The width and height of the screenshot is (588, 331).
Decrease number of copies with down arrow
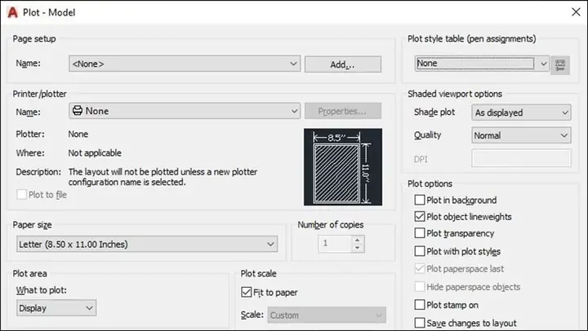[x=358, y=248]
